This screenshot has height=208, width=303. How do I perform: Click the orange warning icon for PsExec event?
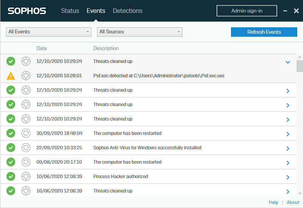pyautogui.click(x=11, y=76)
